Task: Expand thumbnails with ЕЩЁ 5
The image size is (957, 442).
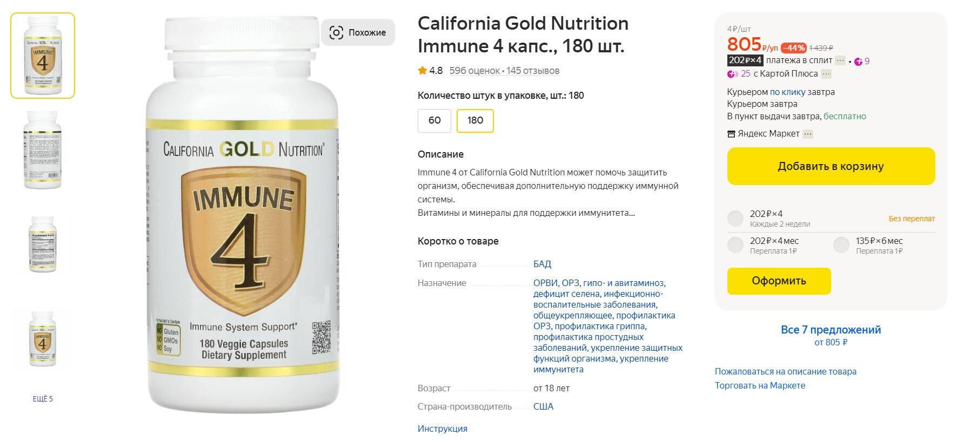Action: click(x=43, y=399)
